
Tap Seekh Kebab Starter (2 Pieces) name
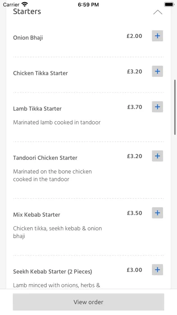coord(52,272)
